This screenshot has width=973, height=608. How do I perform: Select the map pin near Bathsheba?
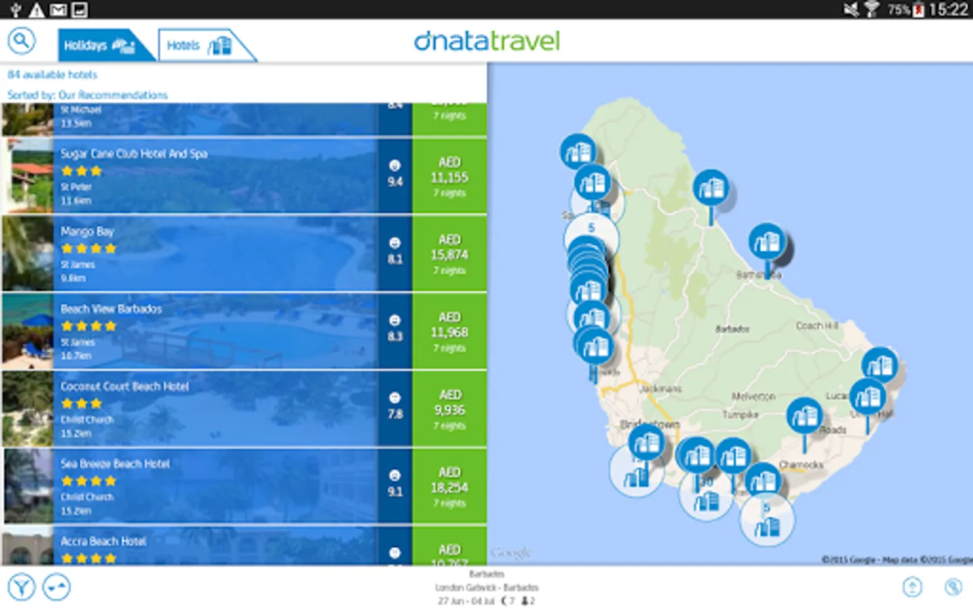(x=767, y=242)
